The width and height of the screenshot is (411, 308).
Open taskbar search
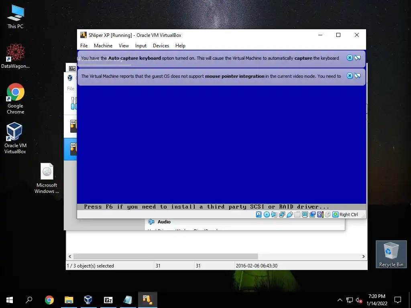[x=29, y=300]
